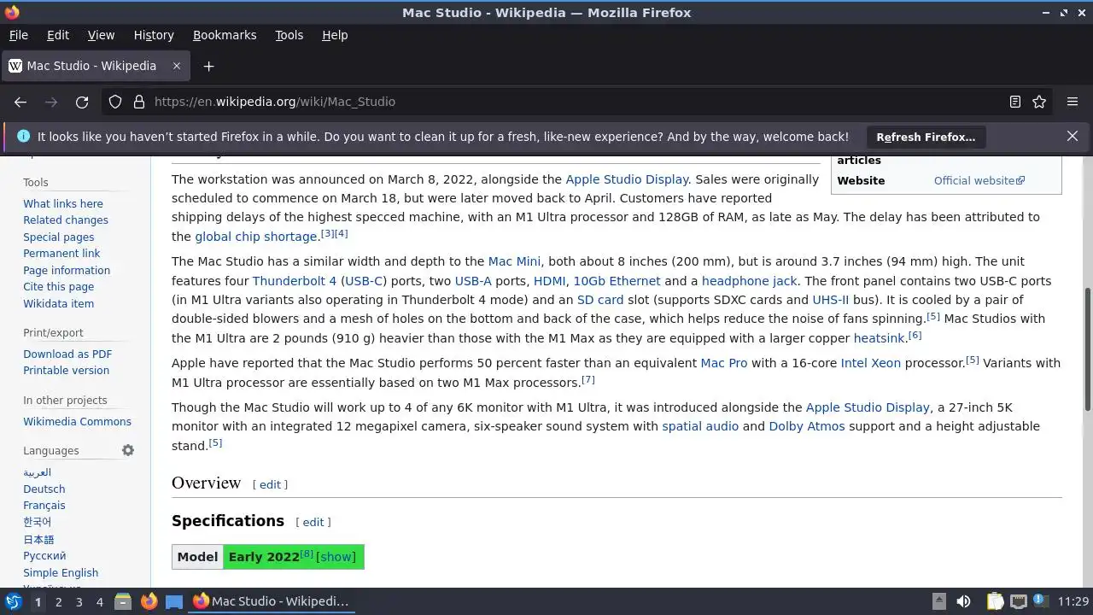The image size is (1093, 615).
Task: Open Wikidata item link
Action: coord(58,303)
